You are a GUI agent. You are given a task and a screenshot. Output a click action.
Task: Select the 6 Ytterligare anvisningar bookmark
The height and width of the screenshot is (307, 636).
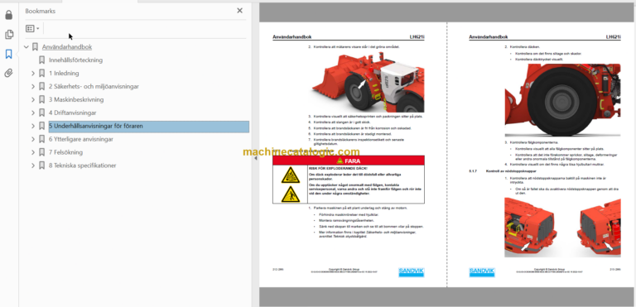81,139
